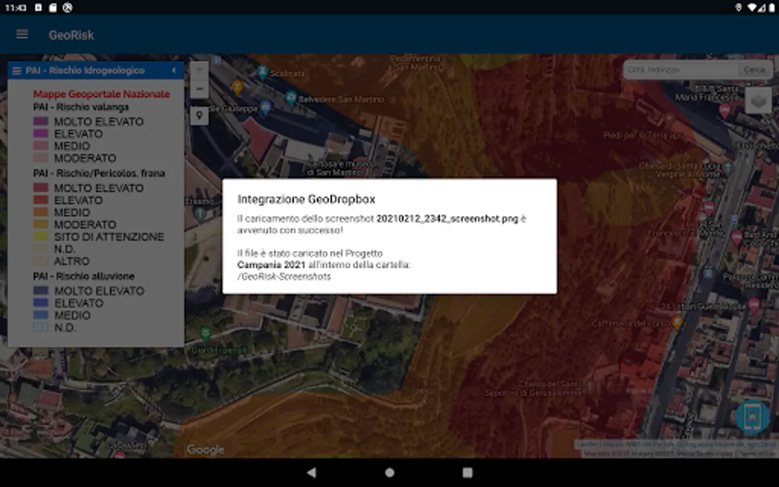Click the valanga MOLTO ELEVATO purple swatch
Viewport: 779px width, 487px height.
(41, 121)
